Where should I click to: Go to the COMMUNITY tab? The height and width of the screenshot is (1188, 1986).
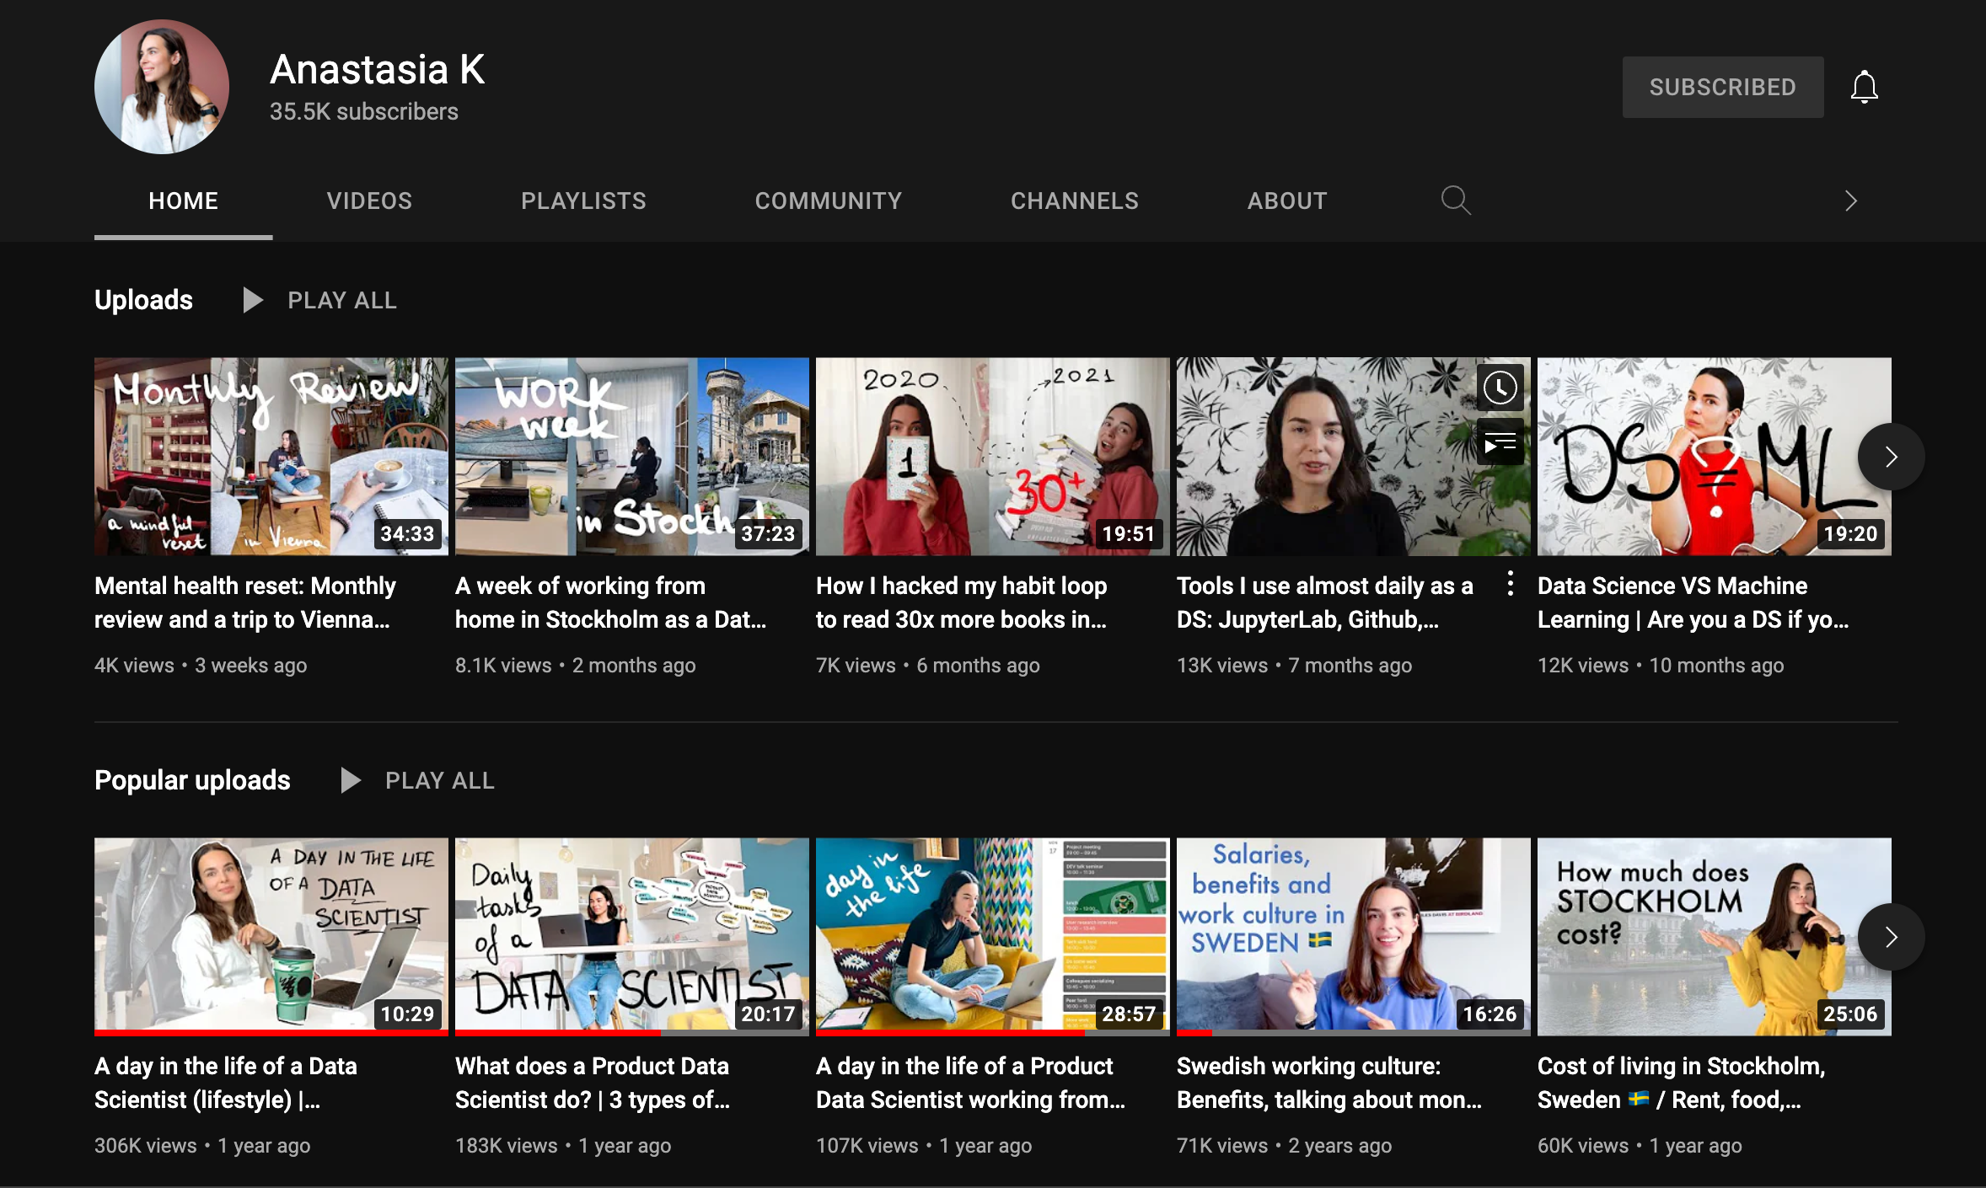click(828, 201)
